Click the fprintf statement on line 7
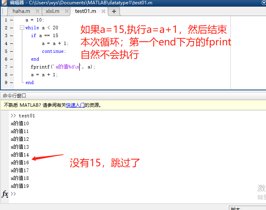 coord(63,67)
